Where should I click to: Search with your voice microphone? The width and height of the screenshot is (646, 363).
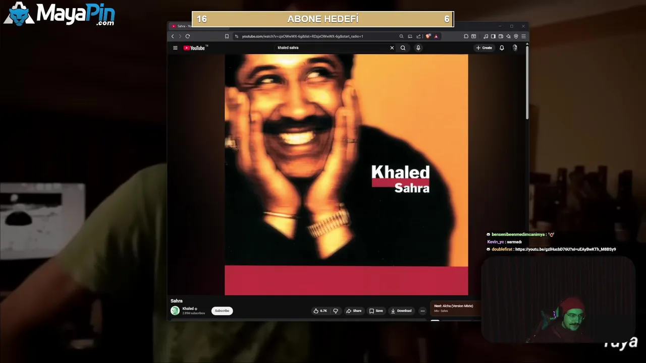tap(418, 48)
